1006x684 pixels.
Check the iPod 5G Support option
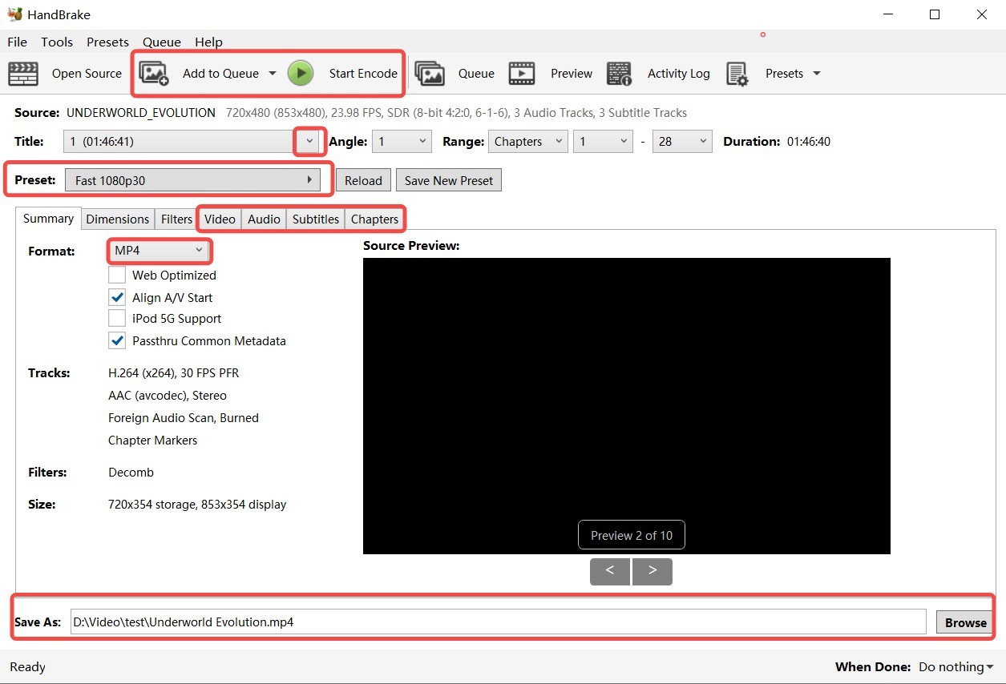(116, 318)
